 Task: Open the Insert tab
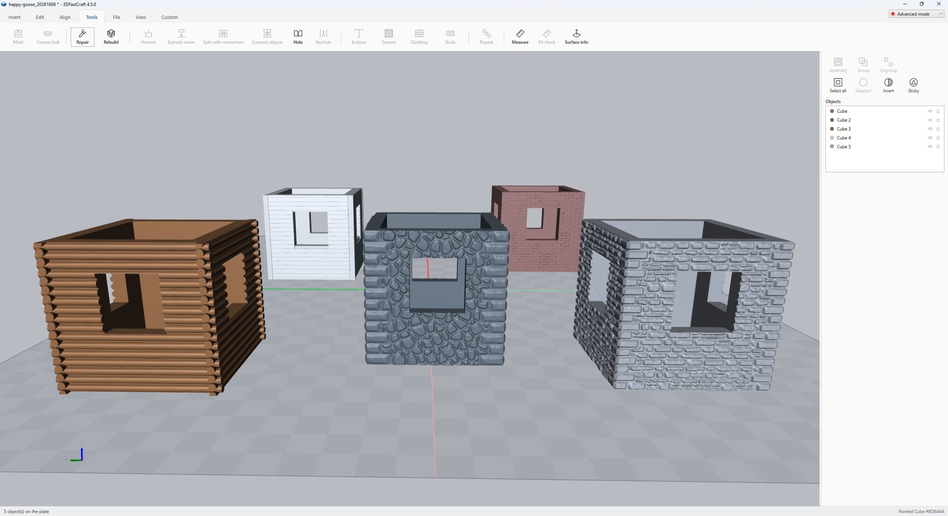[x=15, y=17]
